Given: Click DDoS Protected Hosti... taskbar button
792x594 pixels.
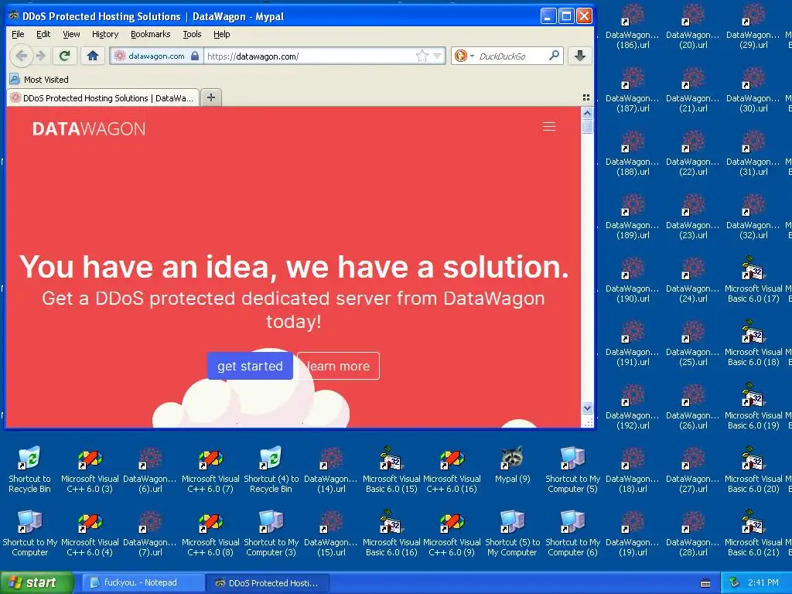Looking at the screenshot, I should (268, 583).
